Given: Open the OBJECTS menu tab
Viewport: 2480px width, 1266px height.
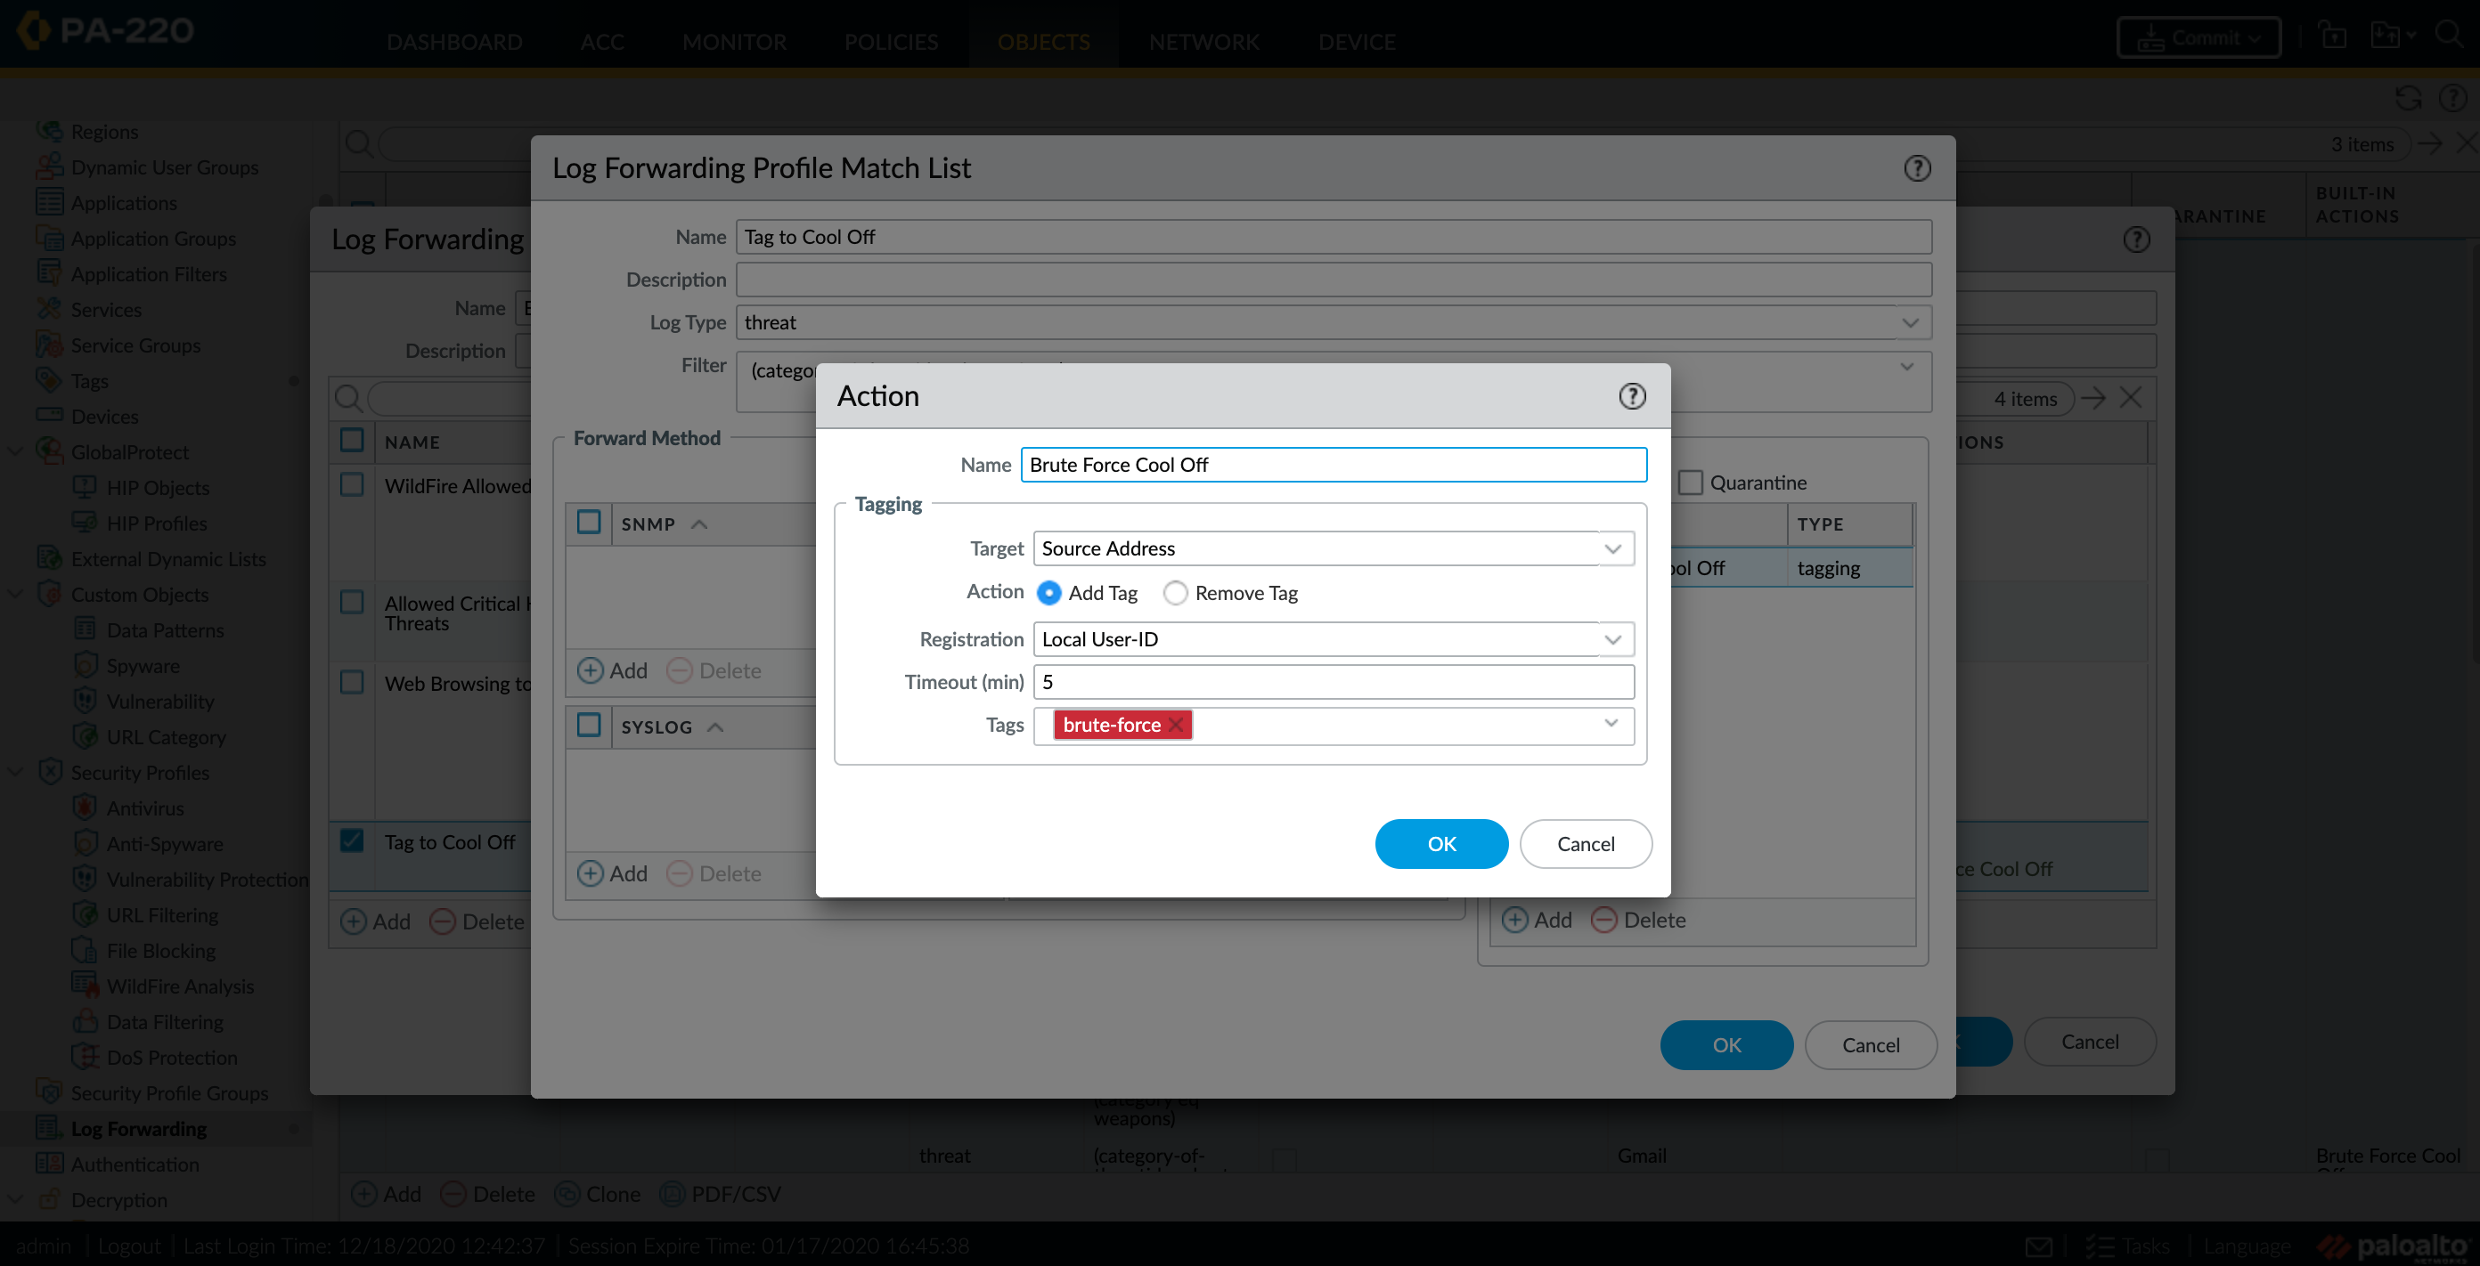Looking at the screenshot, I should [1042, 40].
